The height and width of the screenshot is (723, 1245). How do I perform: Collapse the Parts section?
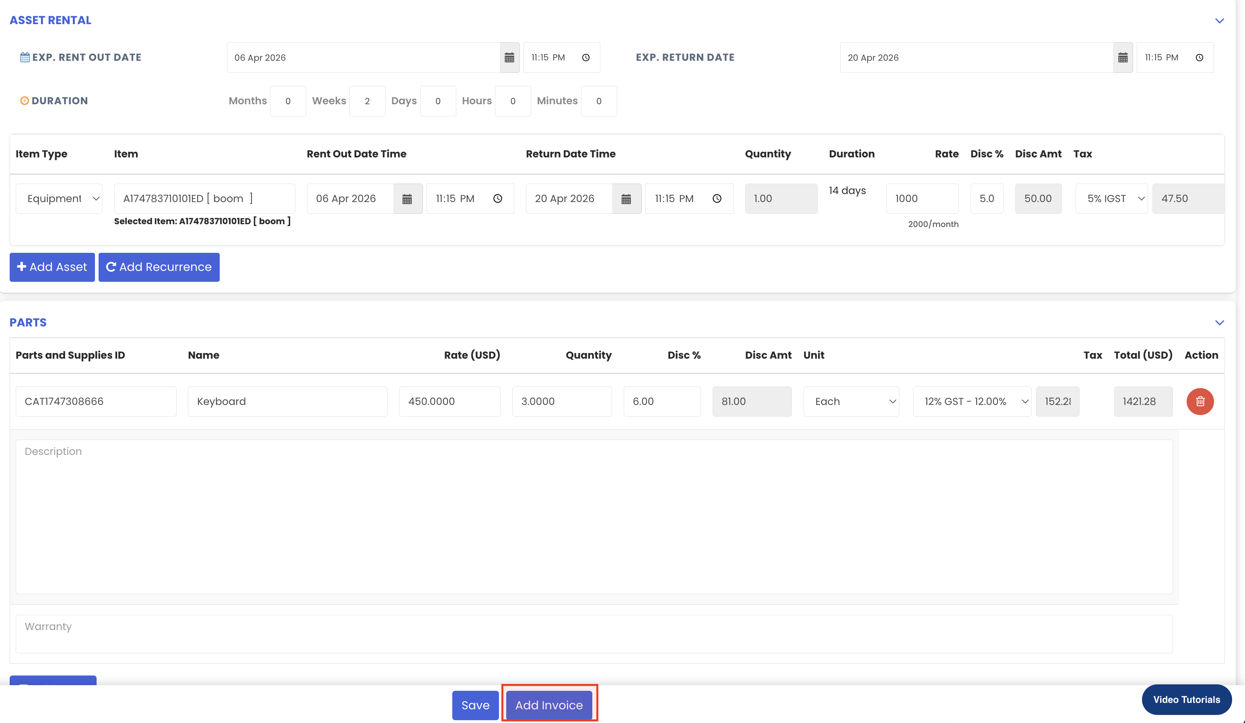pyautogui.click(x=1219, y=323)
